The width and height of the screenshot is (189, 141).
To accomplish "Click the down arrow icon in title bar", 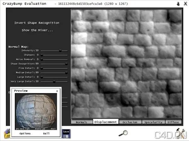I will pyautogui.click(x=178, y=4).
